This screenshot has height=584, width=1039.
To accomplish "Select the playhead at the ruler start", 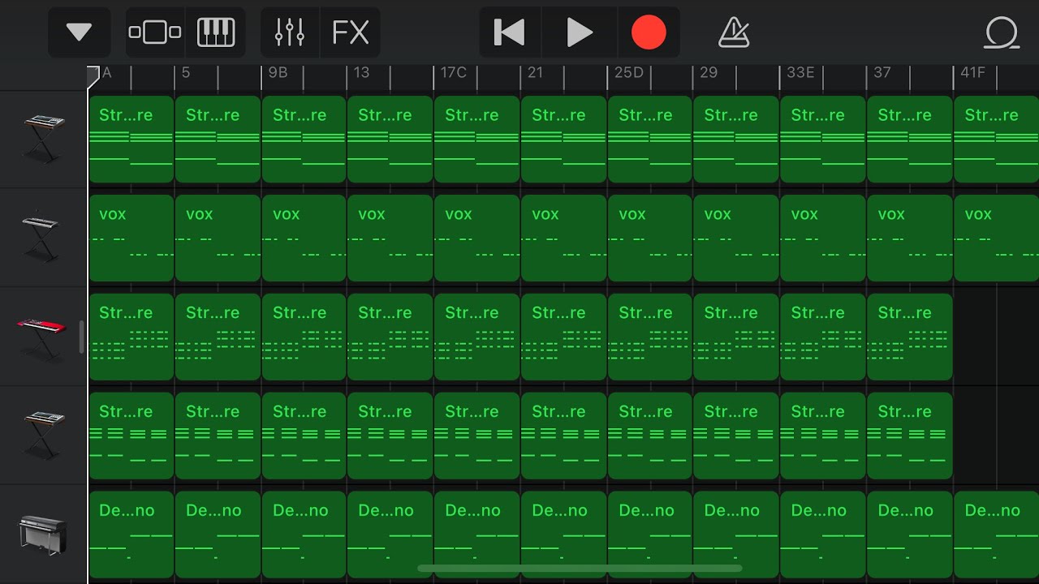I will pyautogui.click(x=92, y=76).
